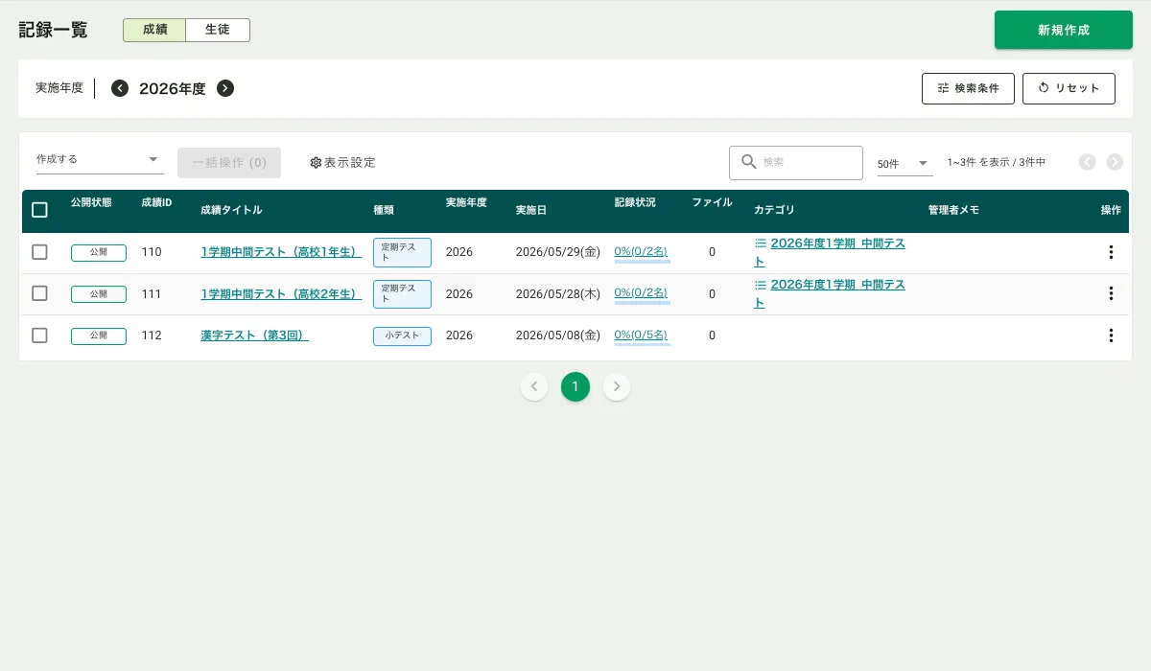Go to next fiscal year arrow
This screenshot has height=671, width=1151.
(x=225, y=88)
